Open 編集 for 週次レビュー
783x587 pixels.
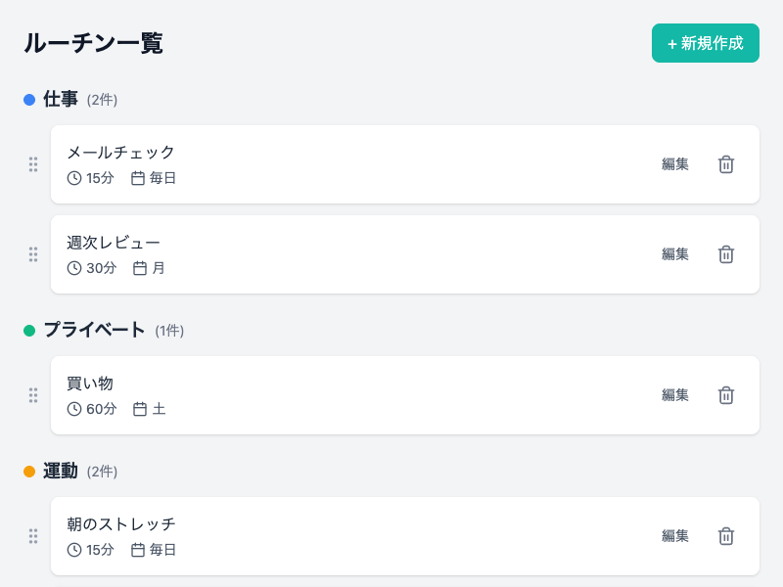tap(675, 254)
